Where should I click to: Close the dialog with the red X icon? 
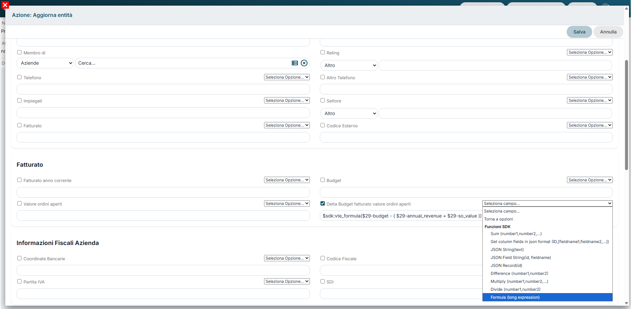[5, 5]
